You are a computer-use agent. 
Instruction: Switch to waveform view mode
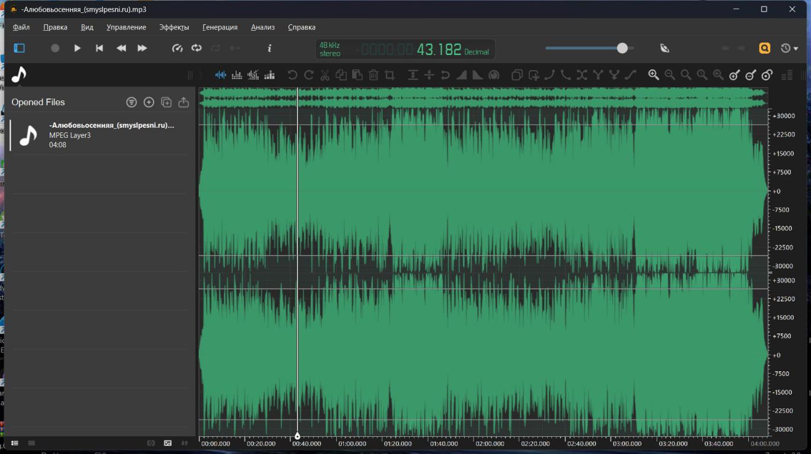tap(221, 75)
